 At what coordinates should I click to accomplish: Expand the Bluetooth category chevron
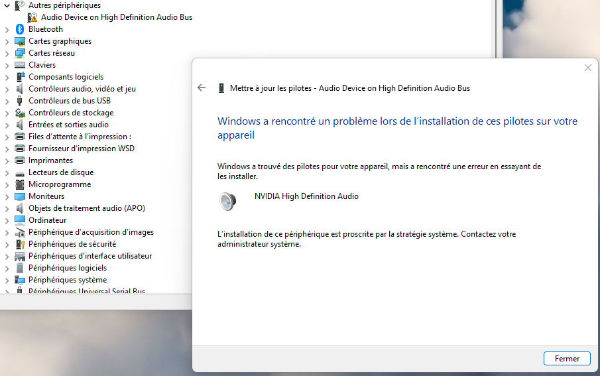click(x=7, y=29)
